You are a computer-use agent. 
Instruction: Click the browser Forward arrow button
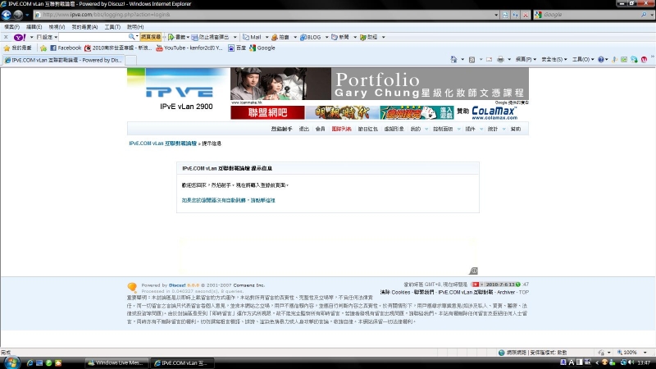(18, 15)
